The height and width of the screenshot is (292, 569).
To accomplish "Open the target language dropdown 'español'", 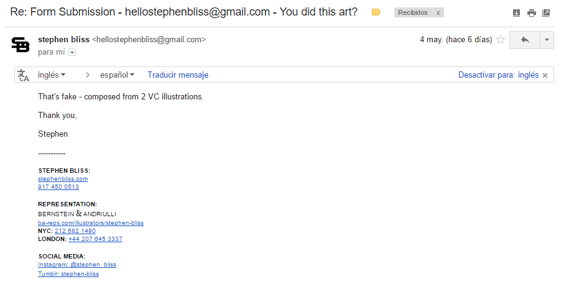I will [118, 75].
